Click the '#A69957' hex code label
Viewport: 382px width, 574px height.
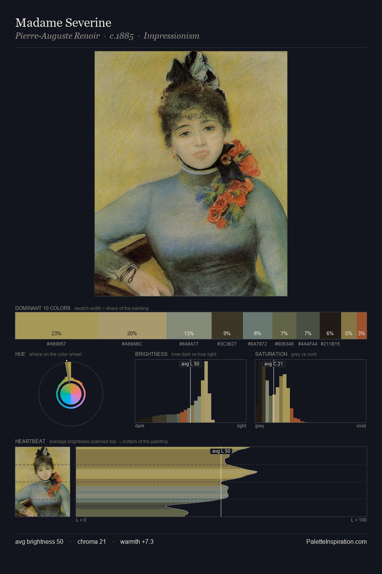pyautogui.click(x=57, y=344)
